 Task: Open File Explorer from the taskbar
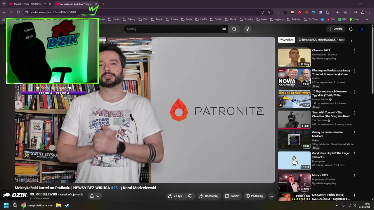[x=58, y=205]
